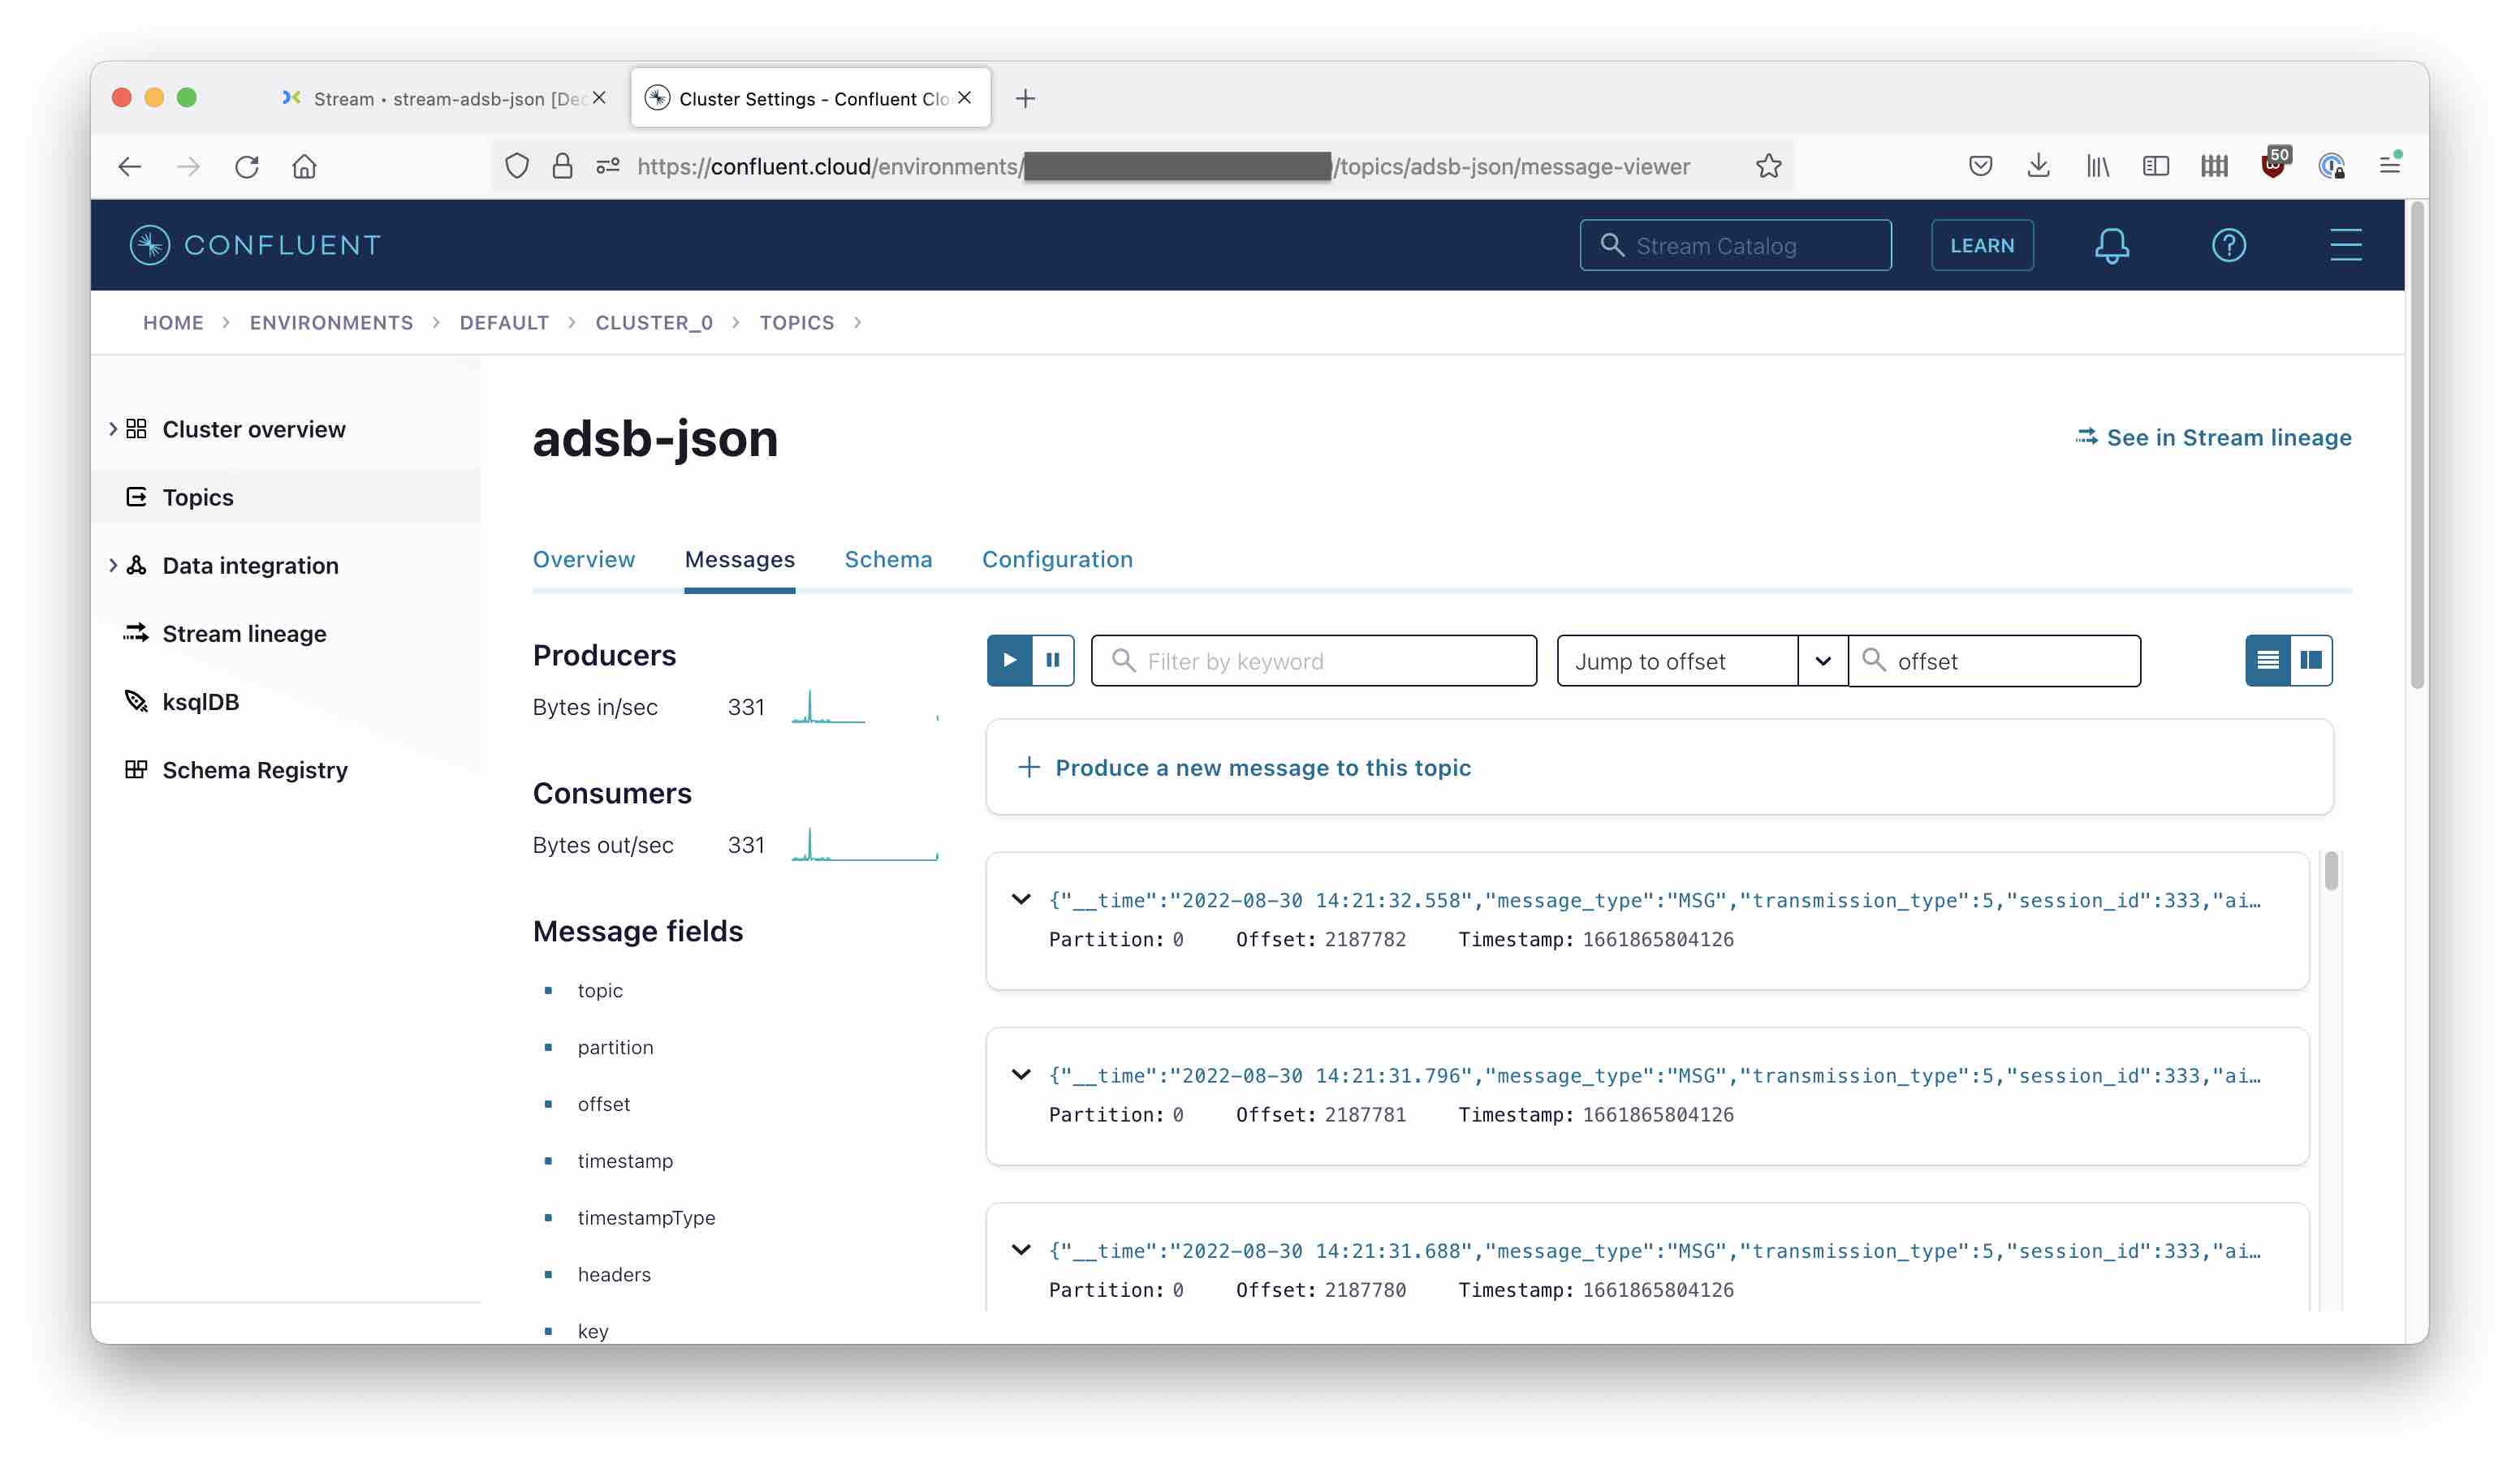Expand the message at offset 2187782
This screenshot has height=1464, width=2520.
coord(1021,898)
